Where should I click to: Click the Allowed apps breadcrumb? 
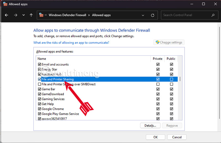[x=101, y=15]
